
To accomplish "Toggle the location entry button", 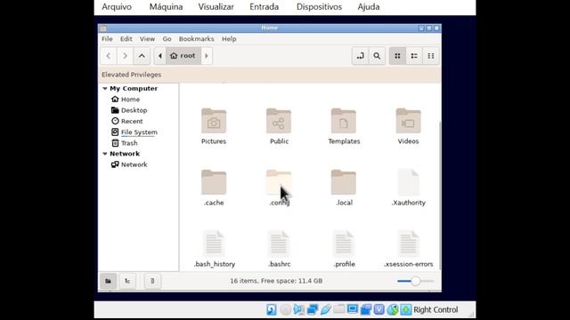I will 360,56.
